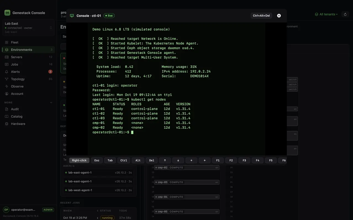The height and width of the screenshot is (220, 353).
Task: Click the ADMIN role badge
Action: click(48, 210)
